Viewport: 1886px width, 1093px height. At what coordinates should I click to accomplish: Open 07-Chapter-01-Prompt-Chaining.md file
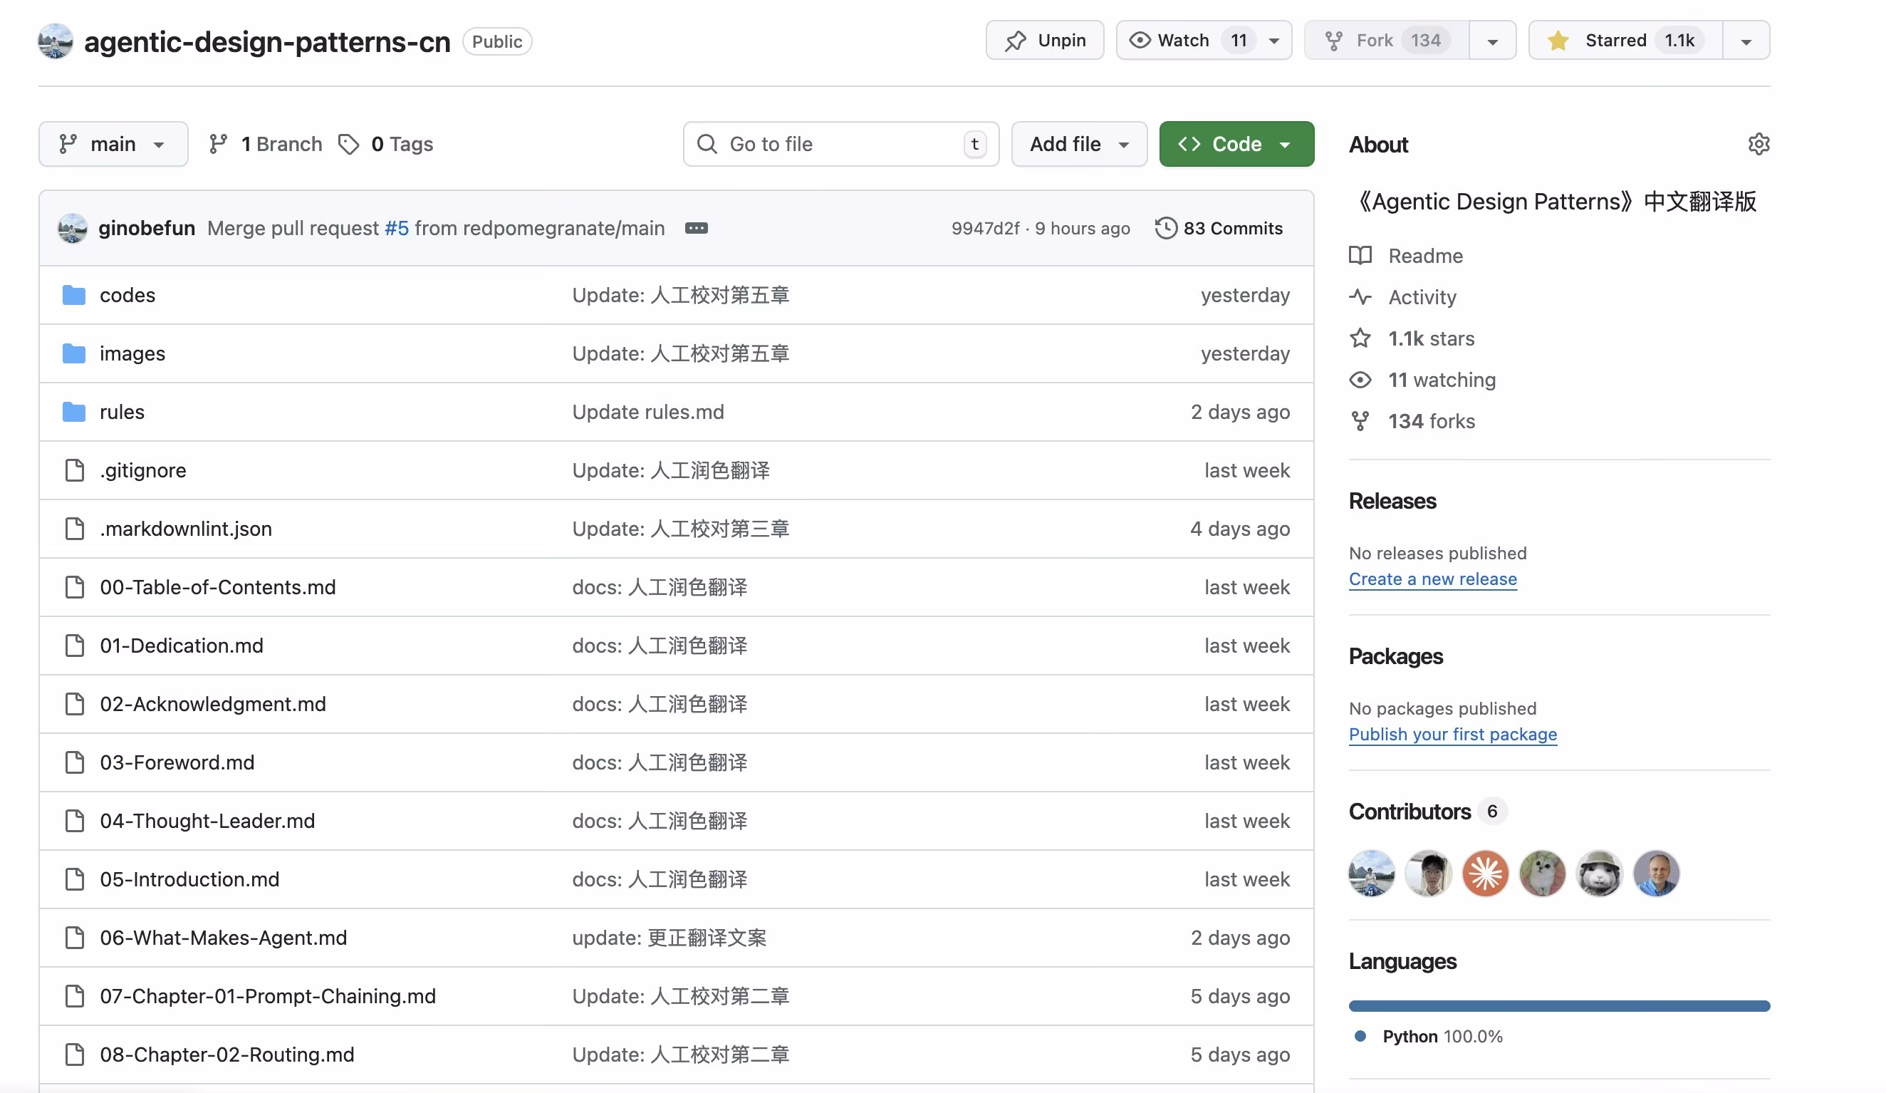tap(267, 996)
